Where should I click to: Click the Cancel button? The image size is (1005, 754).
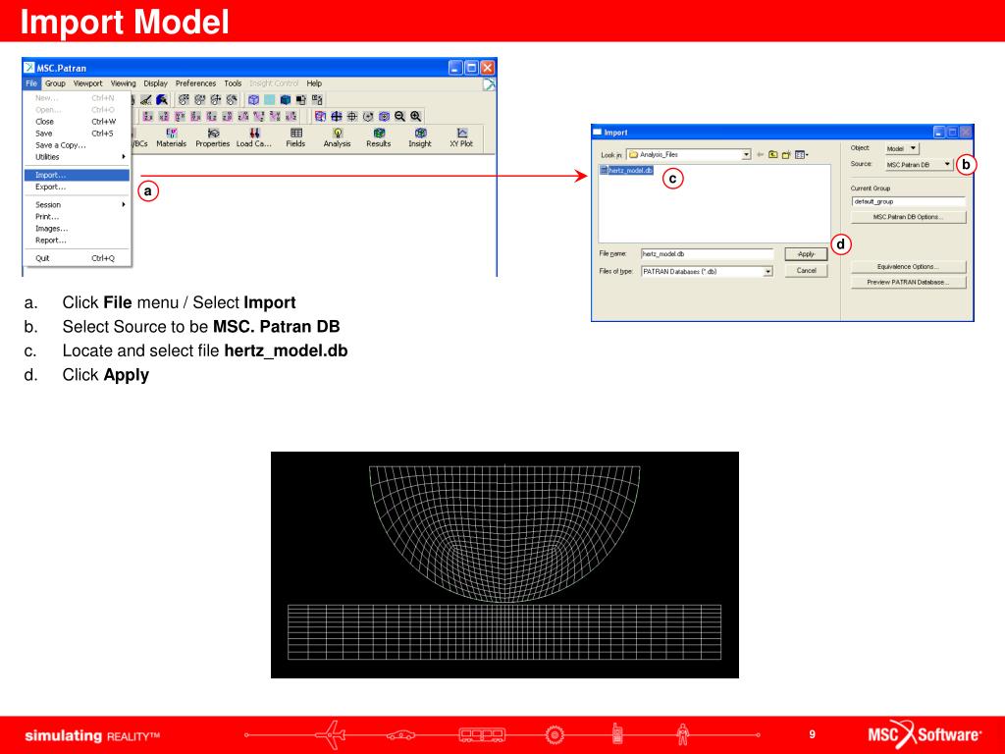click(x=807, y=271)
